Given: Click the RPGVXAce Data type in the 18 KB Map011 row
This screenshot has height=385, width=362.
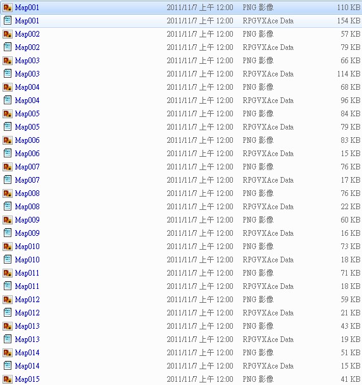Looking at the screenshot, I should pos(268,286).
